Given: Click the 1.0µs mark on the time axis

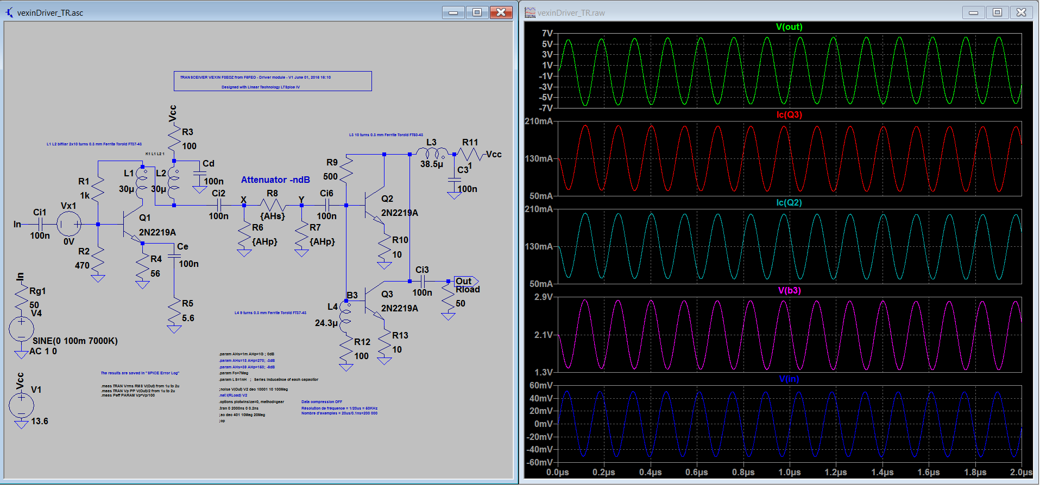Looking at the screenshot, I should (x=789, y=473).
